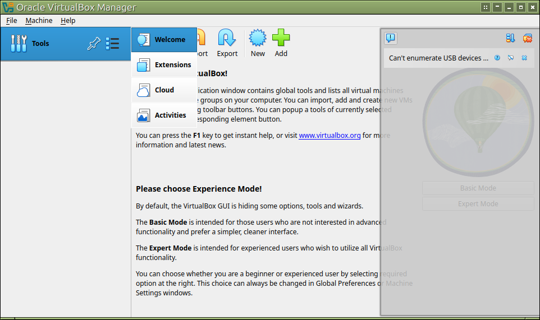Click the Tools wrench and screwdriver icon
The height and width of the screenshot is (320, 540).
[x=19, y=43]
